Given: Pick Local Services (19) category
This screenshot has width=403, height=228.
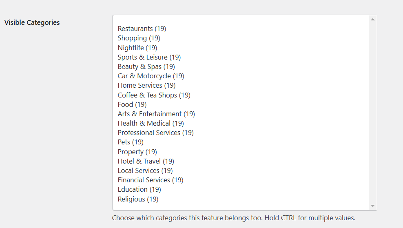Looking at the screenshot, I should click(x=145, y=170).
